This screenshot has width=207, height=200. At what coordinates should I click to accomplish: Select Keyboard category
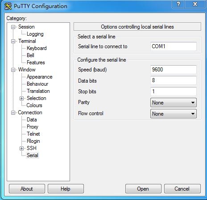coord(37,48)
